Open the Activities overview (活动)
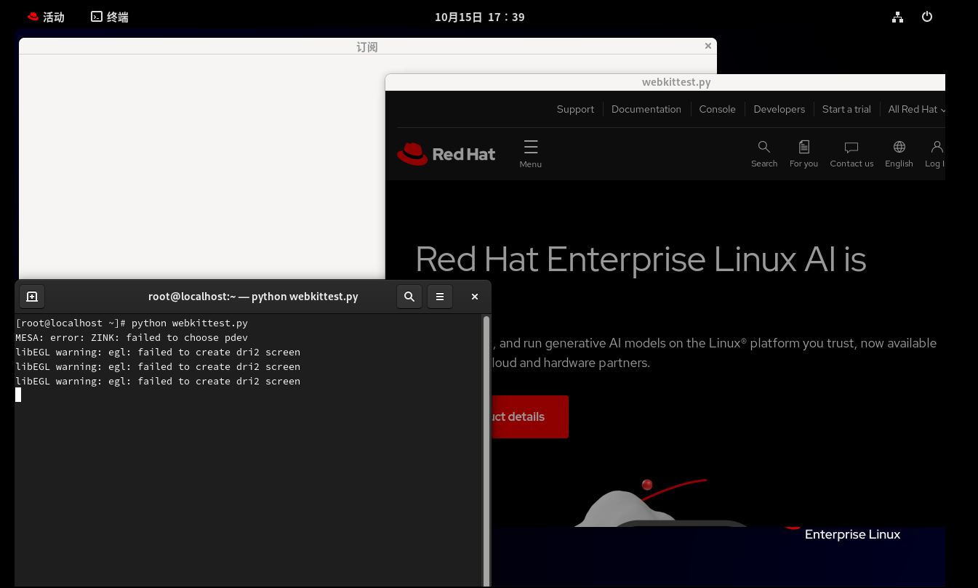This screenshot has height=588, width=978. [45, 17]
